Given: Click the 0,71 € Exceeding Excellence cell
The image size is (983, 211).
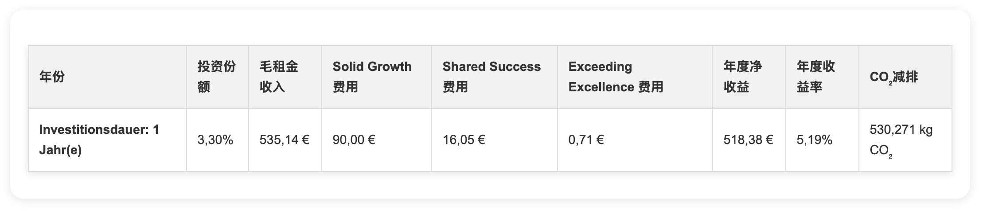Looking at the screenshot, I should click(586, 140).
